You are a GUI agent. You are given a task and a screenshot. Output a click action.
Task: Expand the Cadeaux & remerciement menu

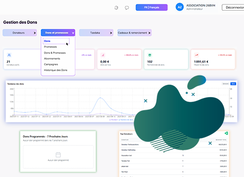tap(134, 33)
